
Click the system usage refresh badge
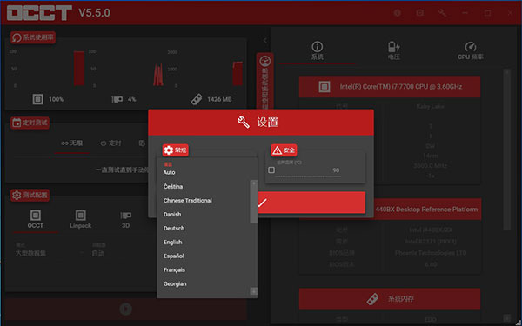(33, 37)
